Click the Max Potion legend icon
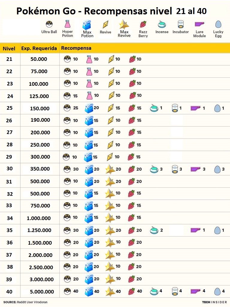Viewport: 230px width, 307px height. click(x=87, y=25)
